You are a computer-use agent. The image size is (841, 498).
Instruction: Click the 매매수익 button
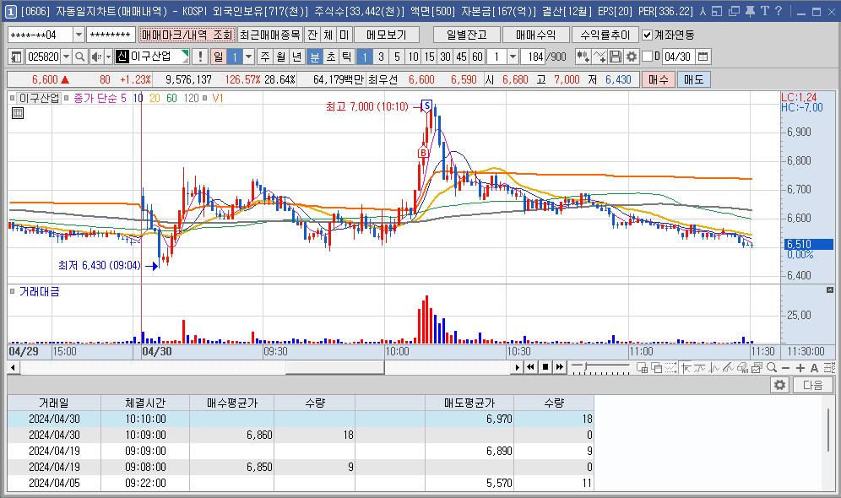pyautogui.click(x=535, y=35)
